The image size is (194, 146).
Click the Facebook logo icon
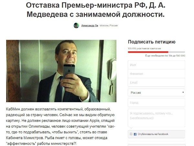coord(135,134)
